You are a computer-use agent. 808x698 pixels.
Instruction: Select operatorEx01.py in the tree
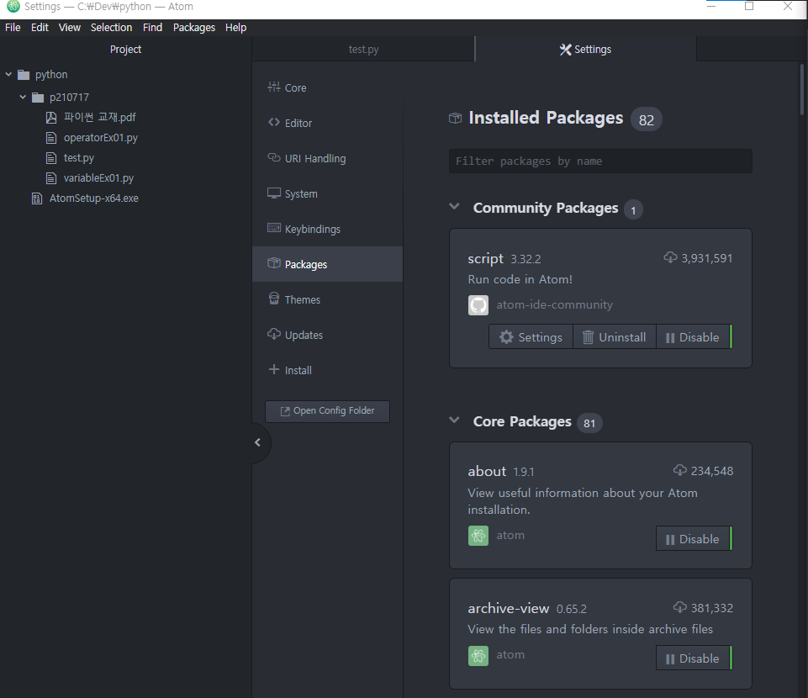(101, 138)
